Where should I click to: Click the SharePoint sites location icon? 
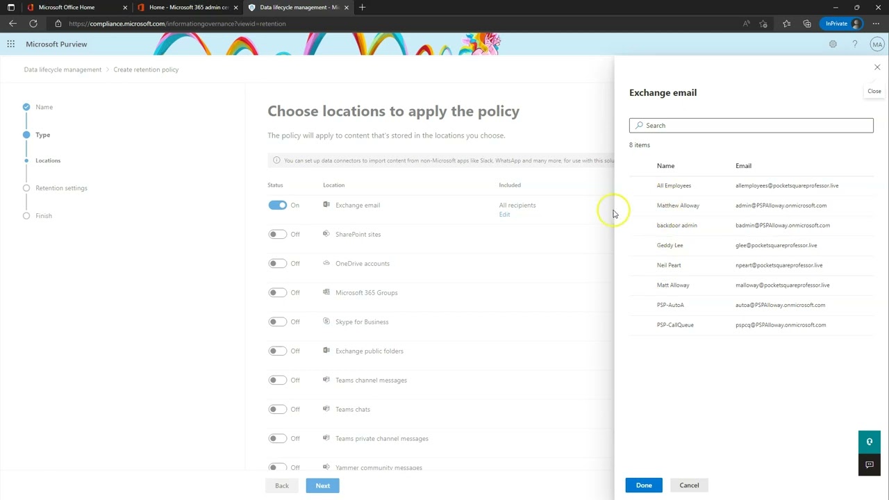click(x=326, y=234)
